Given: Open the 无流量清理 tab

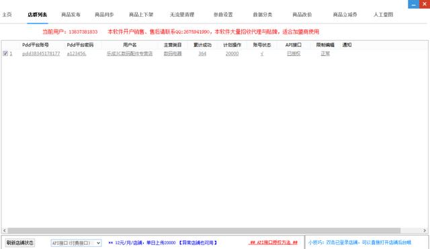Looking at the screenshot, I should click(x=182, y=15).
